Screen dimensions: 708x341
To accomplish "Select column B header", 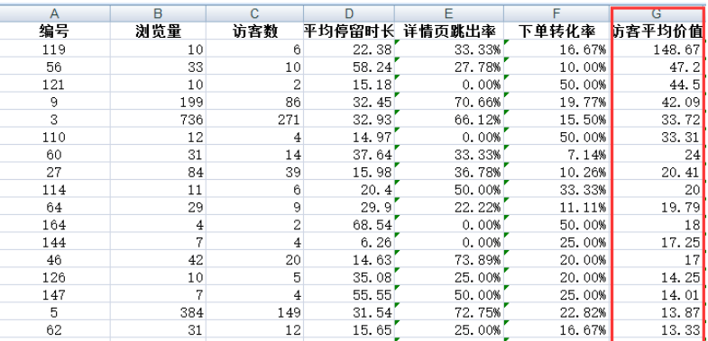I will [158, 14].
